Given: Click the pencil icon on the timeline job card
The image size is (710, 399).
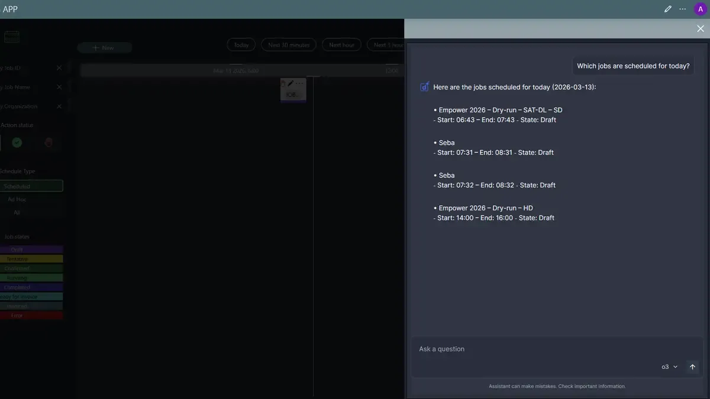Looking at the screenshot, I should [x=291, y=83].
